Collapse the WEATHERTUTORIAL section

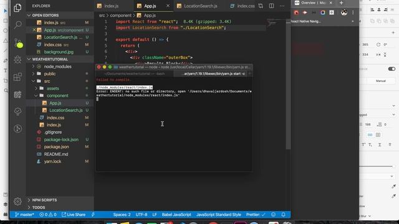click(60, 59)
